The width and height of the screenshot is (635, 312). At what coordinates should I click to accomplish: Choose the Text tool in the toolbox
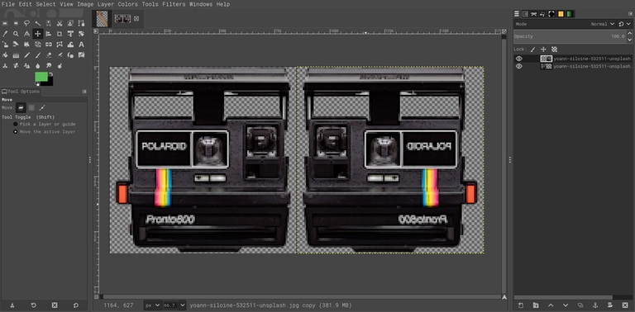[x=81, y=45]
